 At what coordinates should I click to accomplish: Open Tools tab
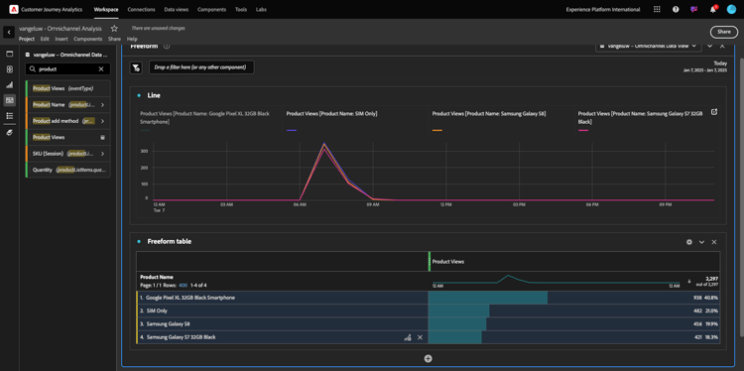click(x=241, y=10)
